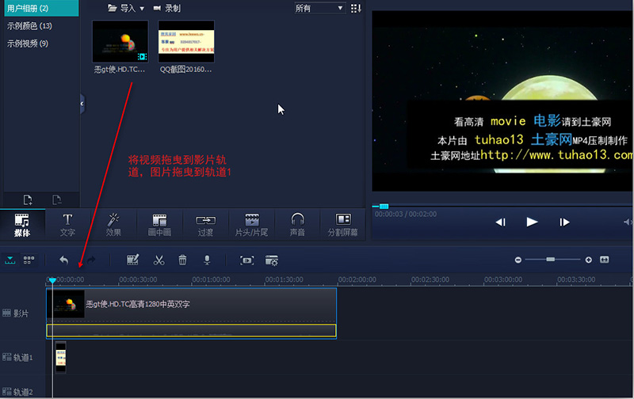Open the 所有 filter dropdown

(x=319, y=8)
